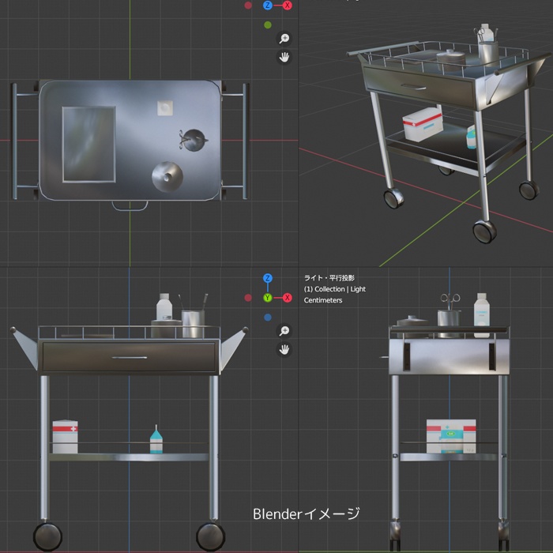Select the scissors in the side view
This screenshot has height=553, width=553.
(x=450, y=302)
